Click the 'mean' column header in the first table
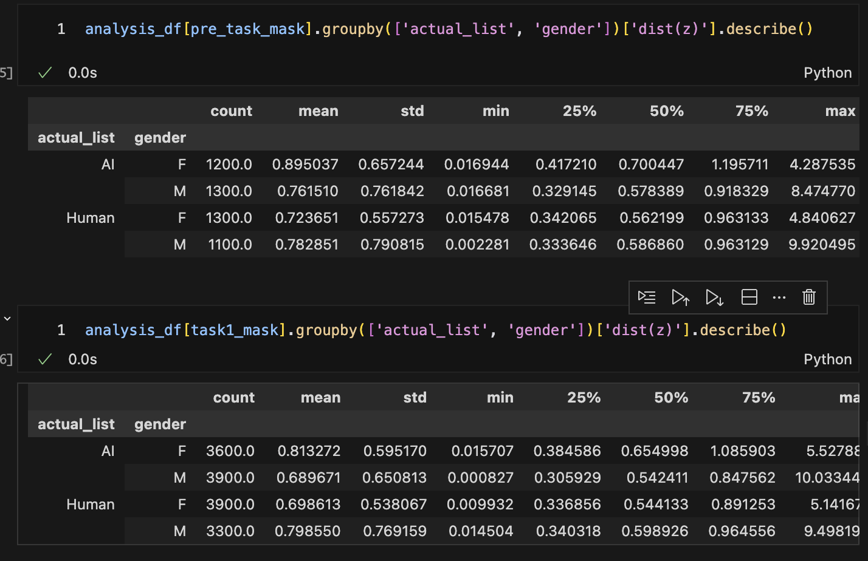The image size is (868, 561). click(x=318, y=111)
